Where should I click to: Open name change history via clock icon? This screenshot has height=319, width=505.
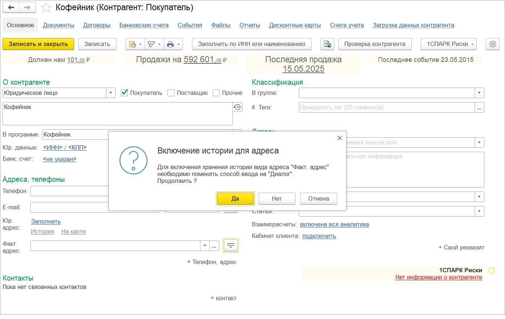237,107
